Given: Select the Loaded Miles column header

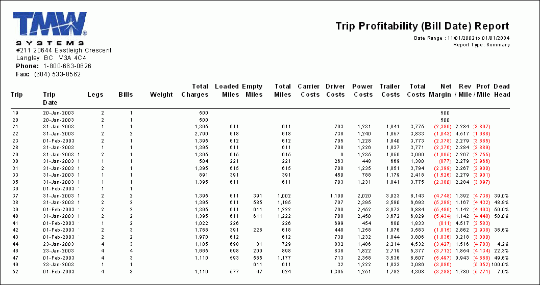Looking at the screenshot, I should pyautogui.click(x=227, y=91).
